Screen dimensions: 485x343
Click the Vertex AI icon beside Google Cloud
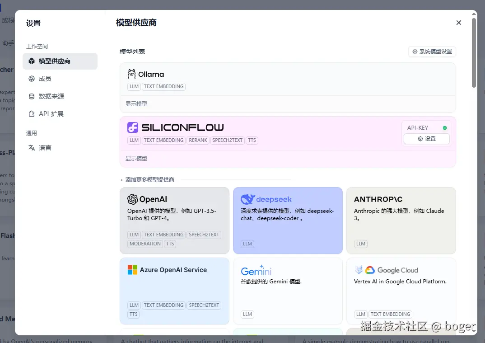click(359, 270)
